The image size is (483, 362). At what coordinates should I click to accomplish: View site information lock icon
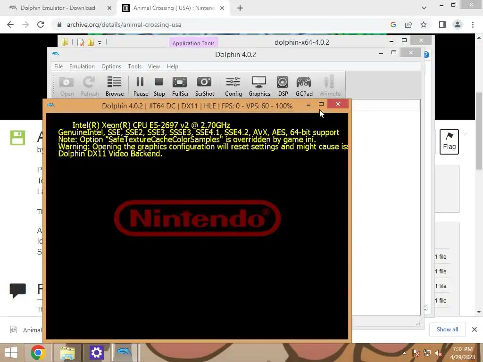point(59,25)
